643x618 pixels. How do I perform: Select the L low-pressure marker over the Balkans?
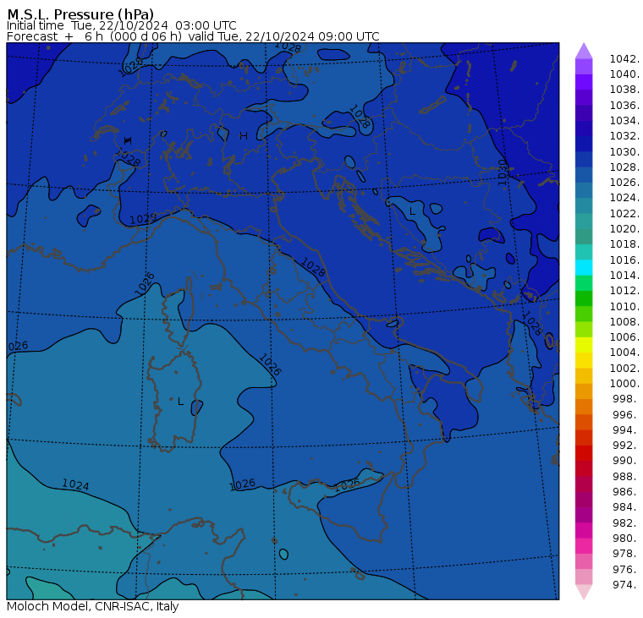point(413,211)
